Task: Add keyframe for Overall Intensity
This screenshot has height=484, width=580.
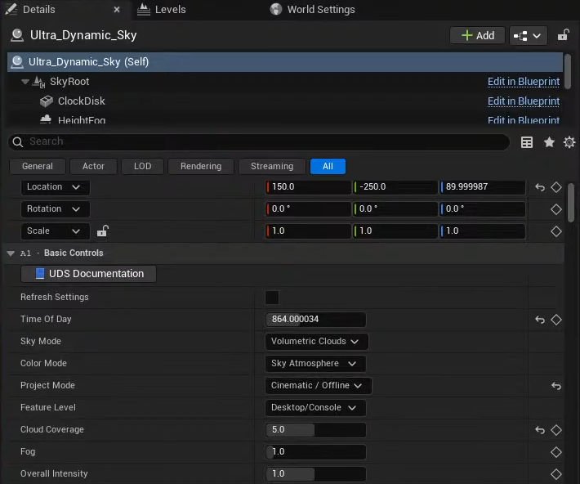Action: 556,474
